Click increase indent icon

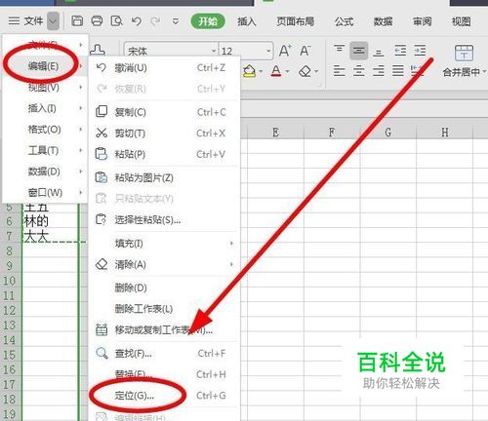420,51
